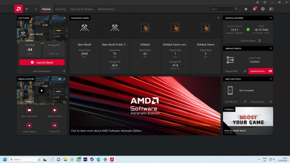290x163 pixels.
Task: Start Record a Video
Action: (x=55, y=110)
